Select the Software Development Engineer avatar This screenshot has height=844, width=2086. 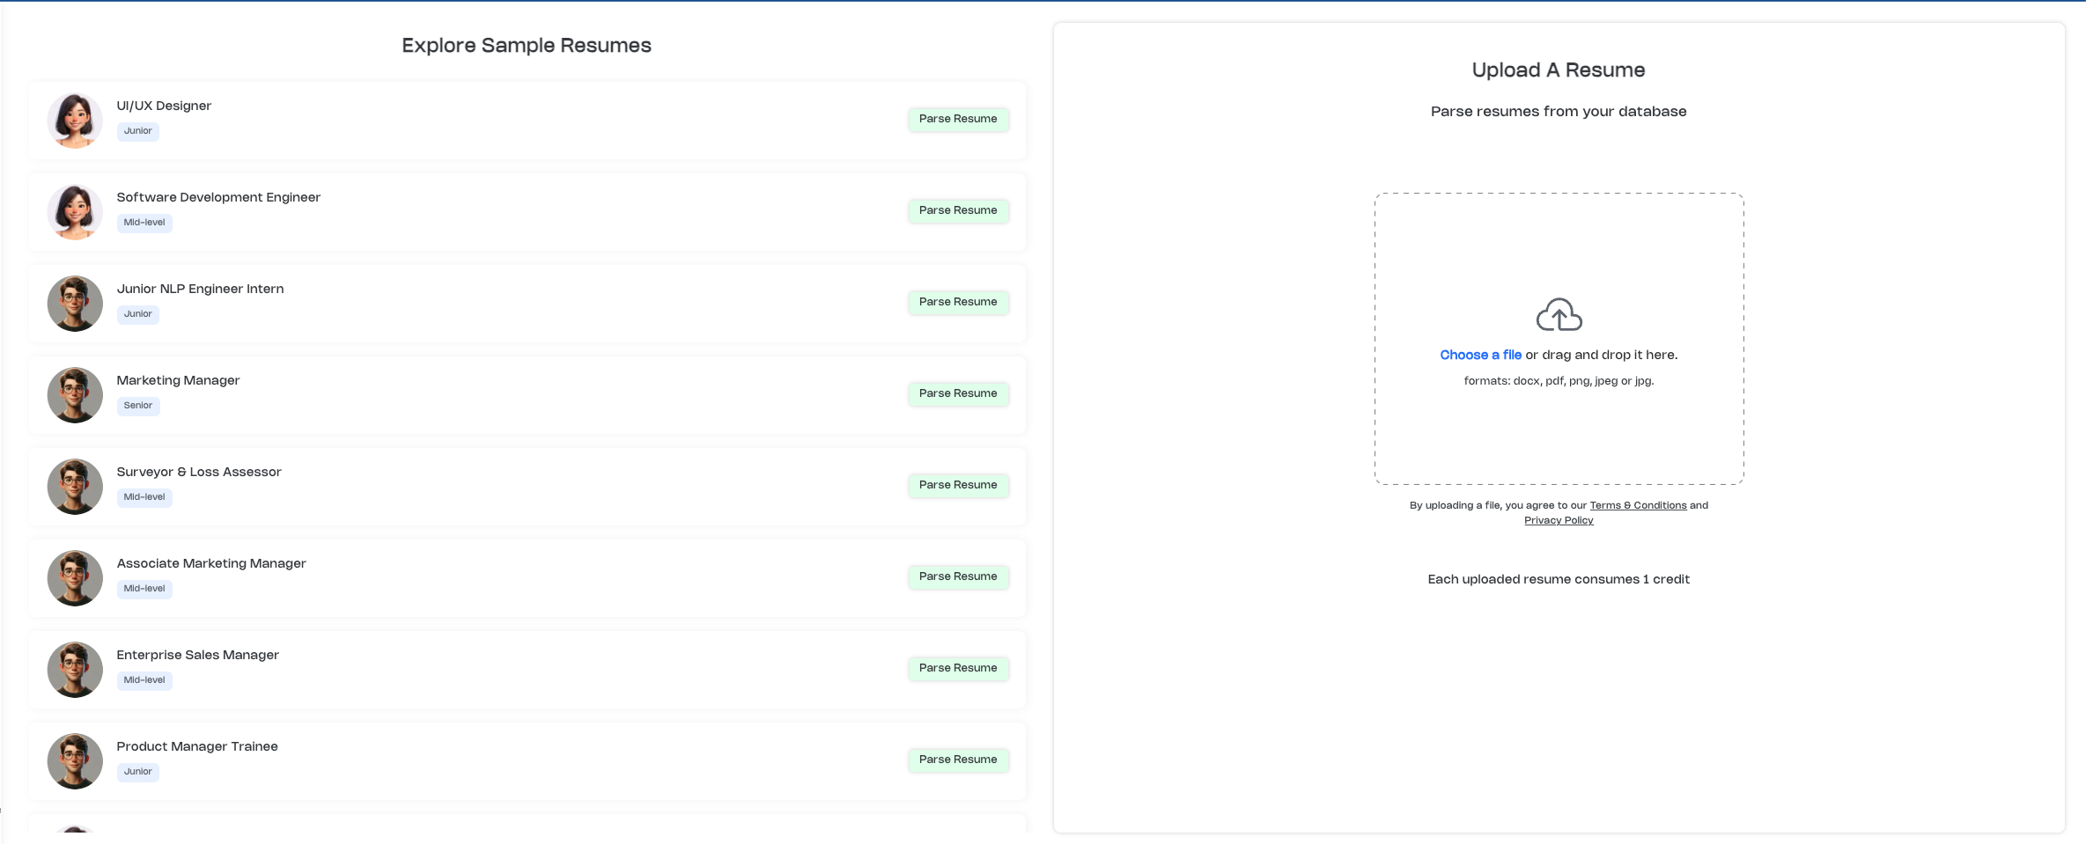click(x=75, y=212)
